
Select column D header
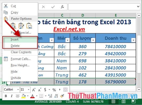(x=83, y=15)
